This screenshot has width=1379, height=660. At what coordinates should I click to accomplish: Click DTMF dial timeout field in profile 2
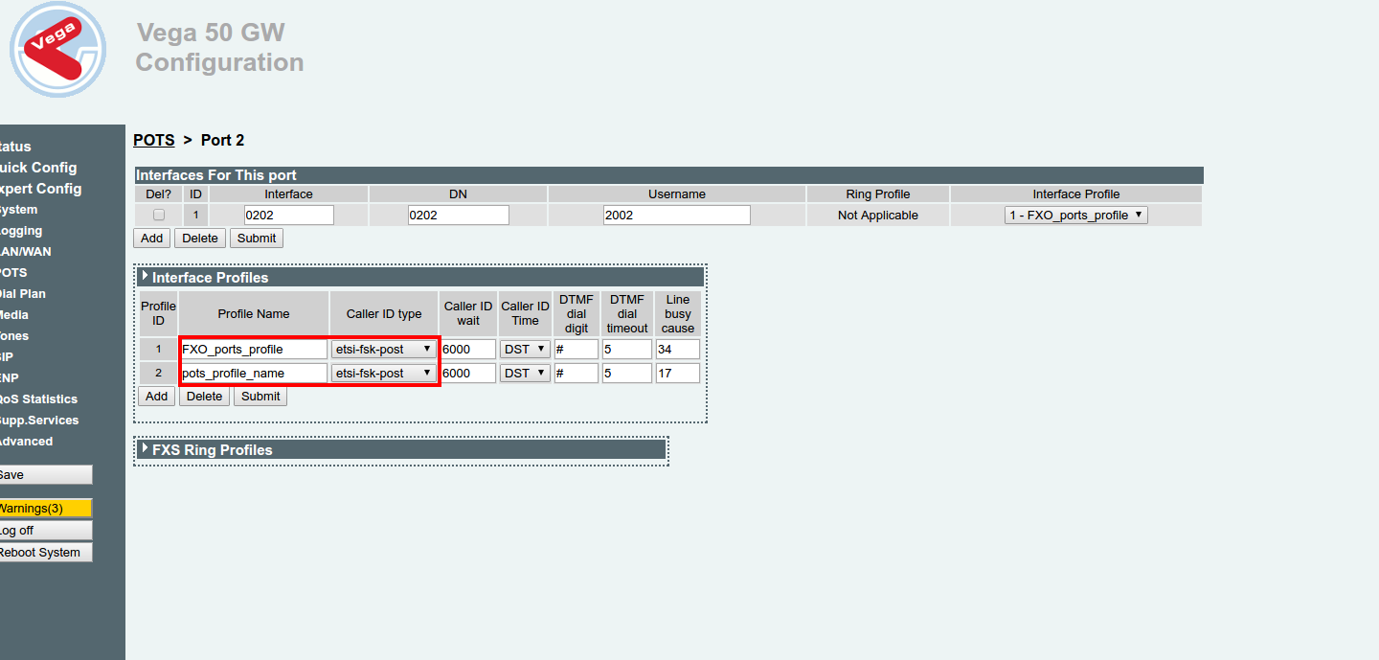[x=627, y=373]
